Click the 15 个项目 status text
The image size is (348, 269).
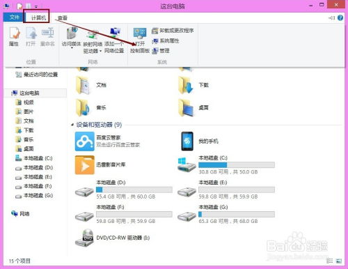pos(19,261)
